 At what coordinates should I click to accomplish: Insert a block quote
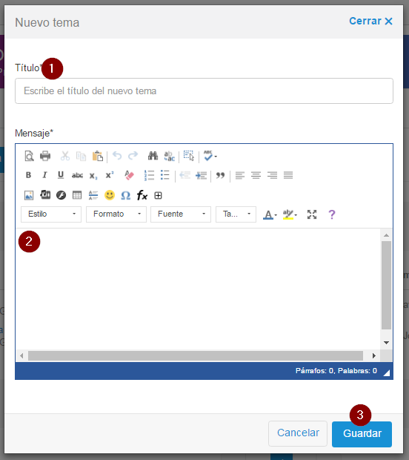click(220, 175)
